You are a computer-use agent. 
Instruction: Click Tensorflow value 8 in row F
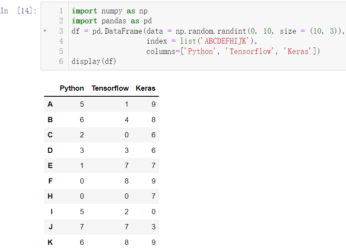click(x=127, y=181)
